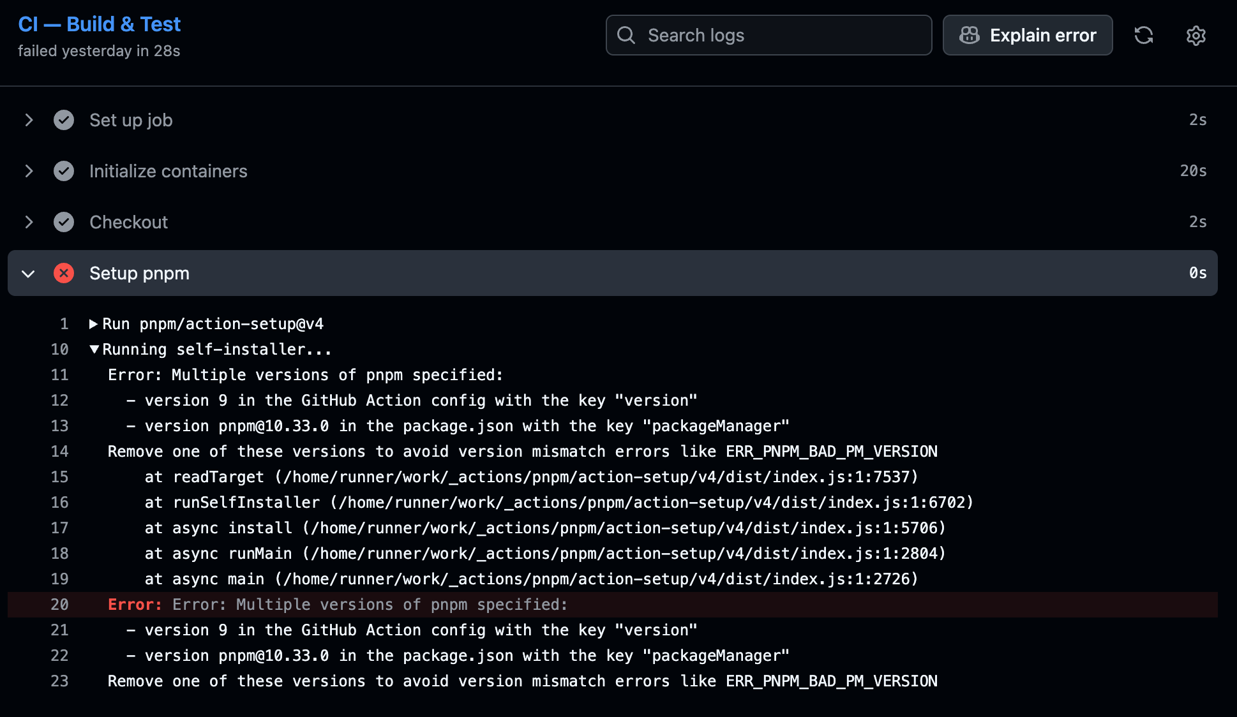Click 'at runSelfInstaller' stack trace line
This screenshot has width=1237, height=717.
559,503
